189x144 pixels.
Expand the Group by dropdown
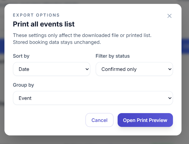tap(93, 98)
